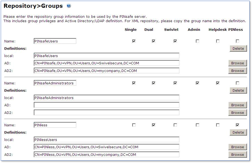Open the help icon beside Repository>Groups
The width and height of the screenshot is (252, 163).
(69, 6)
